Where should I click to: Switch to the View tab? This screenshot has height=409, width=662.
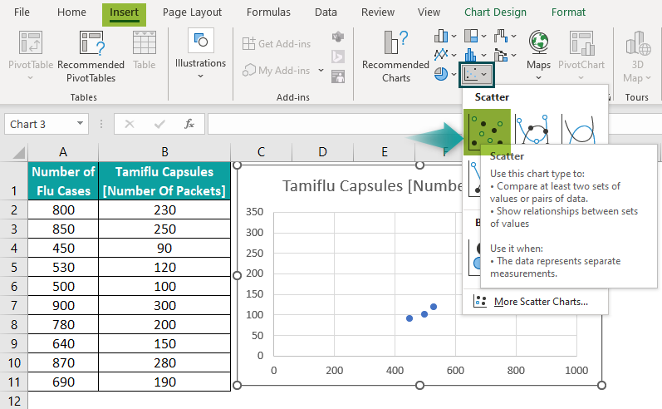[429, 12]
